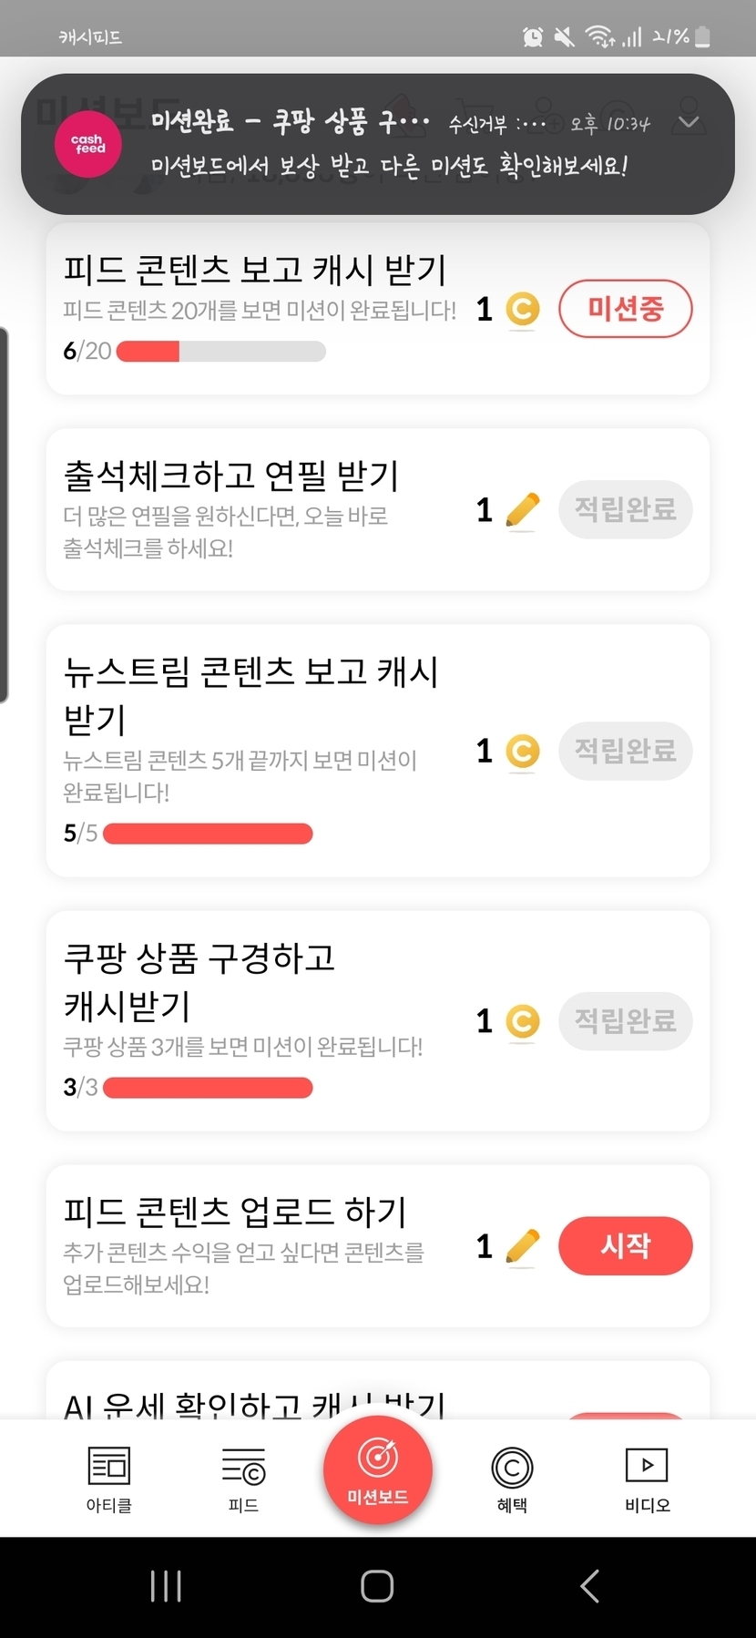Screen dimensions: 756x1638
Task: Tap the pencil icon on 피드 콘텐츠 업로드
Action: point(522,1245)
